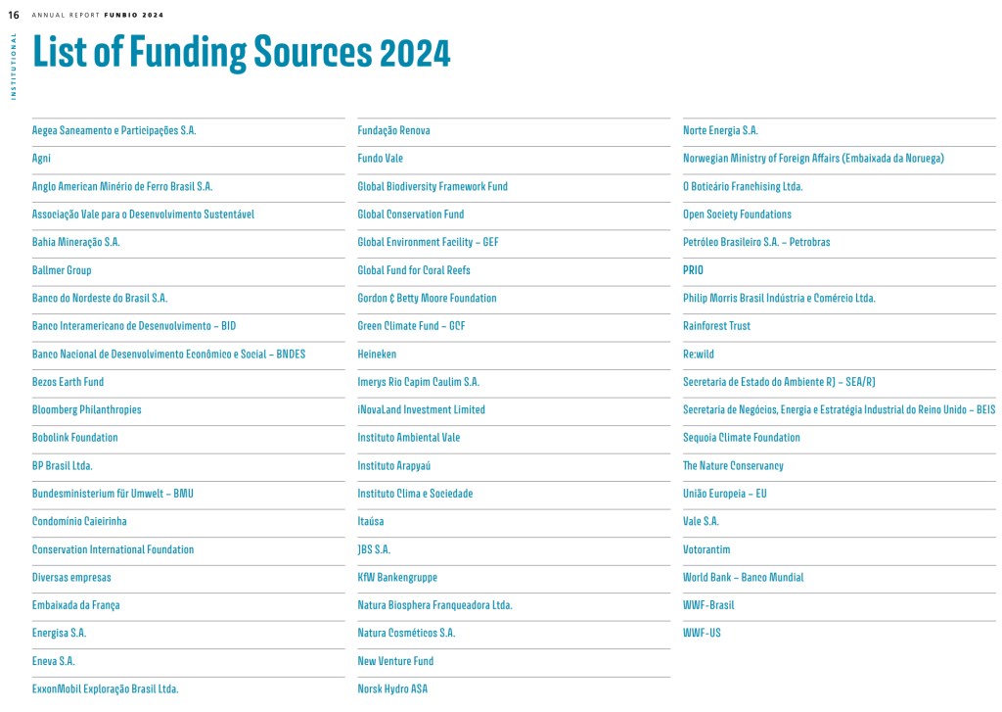Select the Bezos Earth Fund entry
Image resolution: width=1002 pixels, height=712 pixels.
point(68,382)
